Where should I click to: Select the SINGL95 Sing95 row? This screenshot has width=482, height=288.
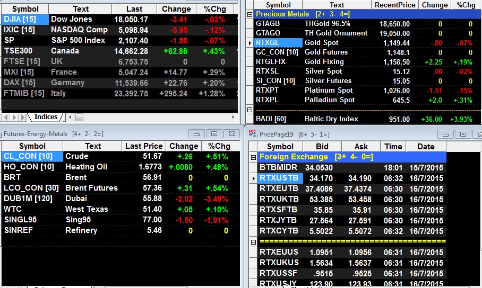pos(120,220)
